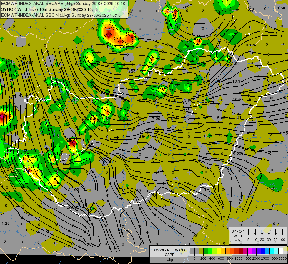The image size is (288, 264).
Task: Click the 6000 tick label in CAPE legend
Action: point(283,258)
